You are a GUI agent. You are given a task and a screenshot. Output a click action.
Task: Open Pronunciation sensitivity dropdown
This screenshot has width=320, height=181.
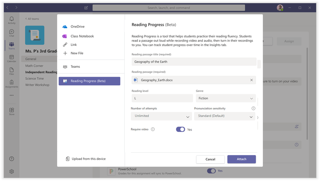click(x=224, y=116)
